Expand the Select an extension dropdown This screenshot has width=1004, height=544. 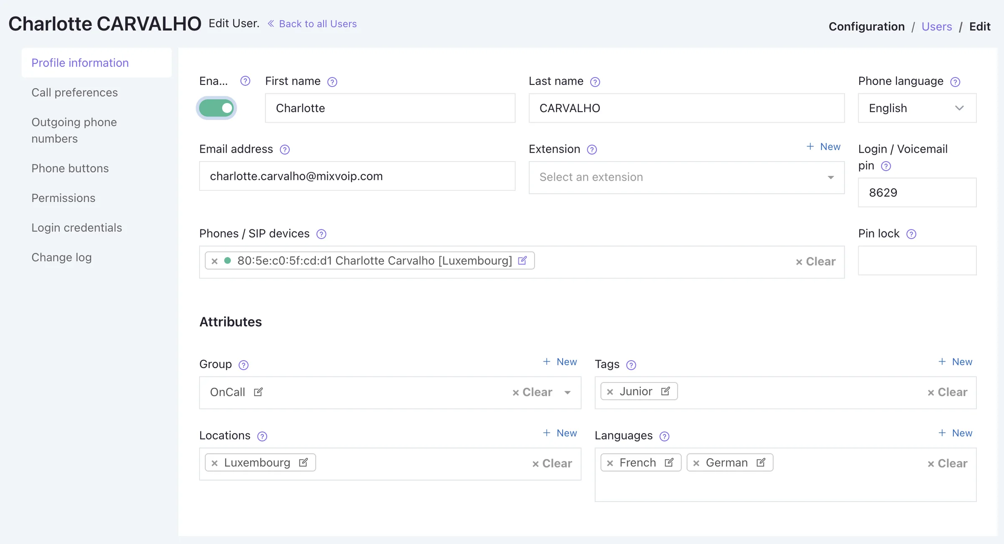coord(686,177)
